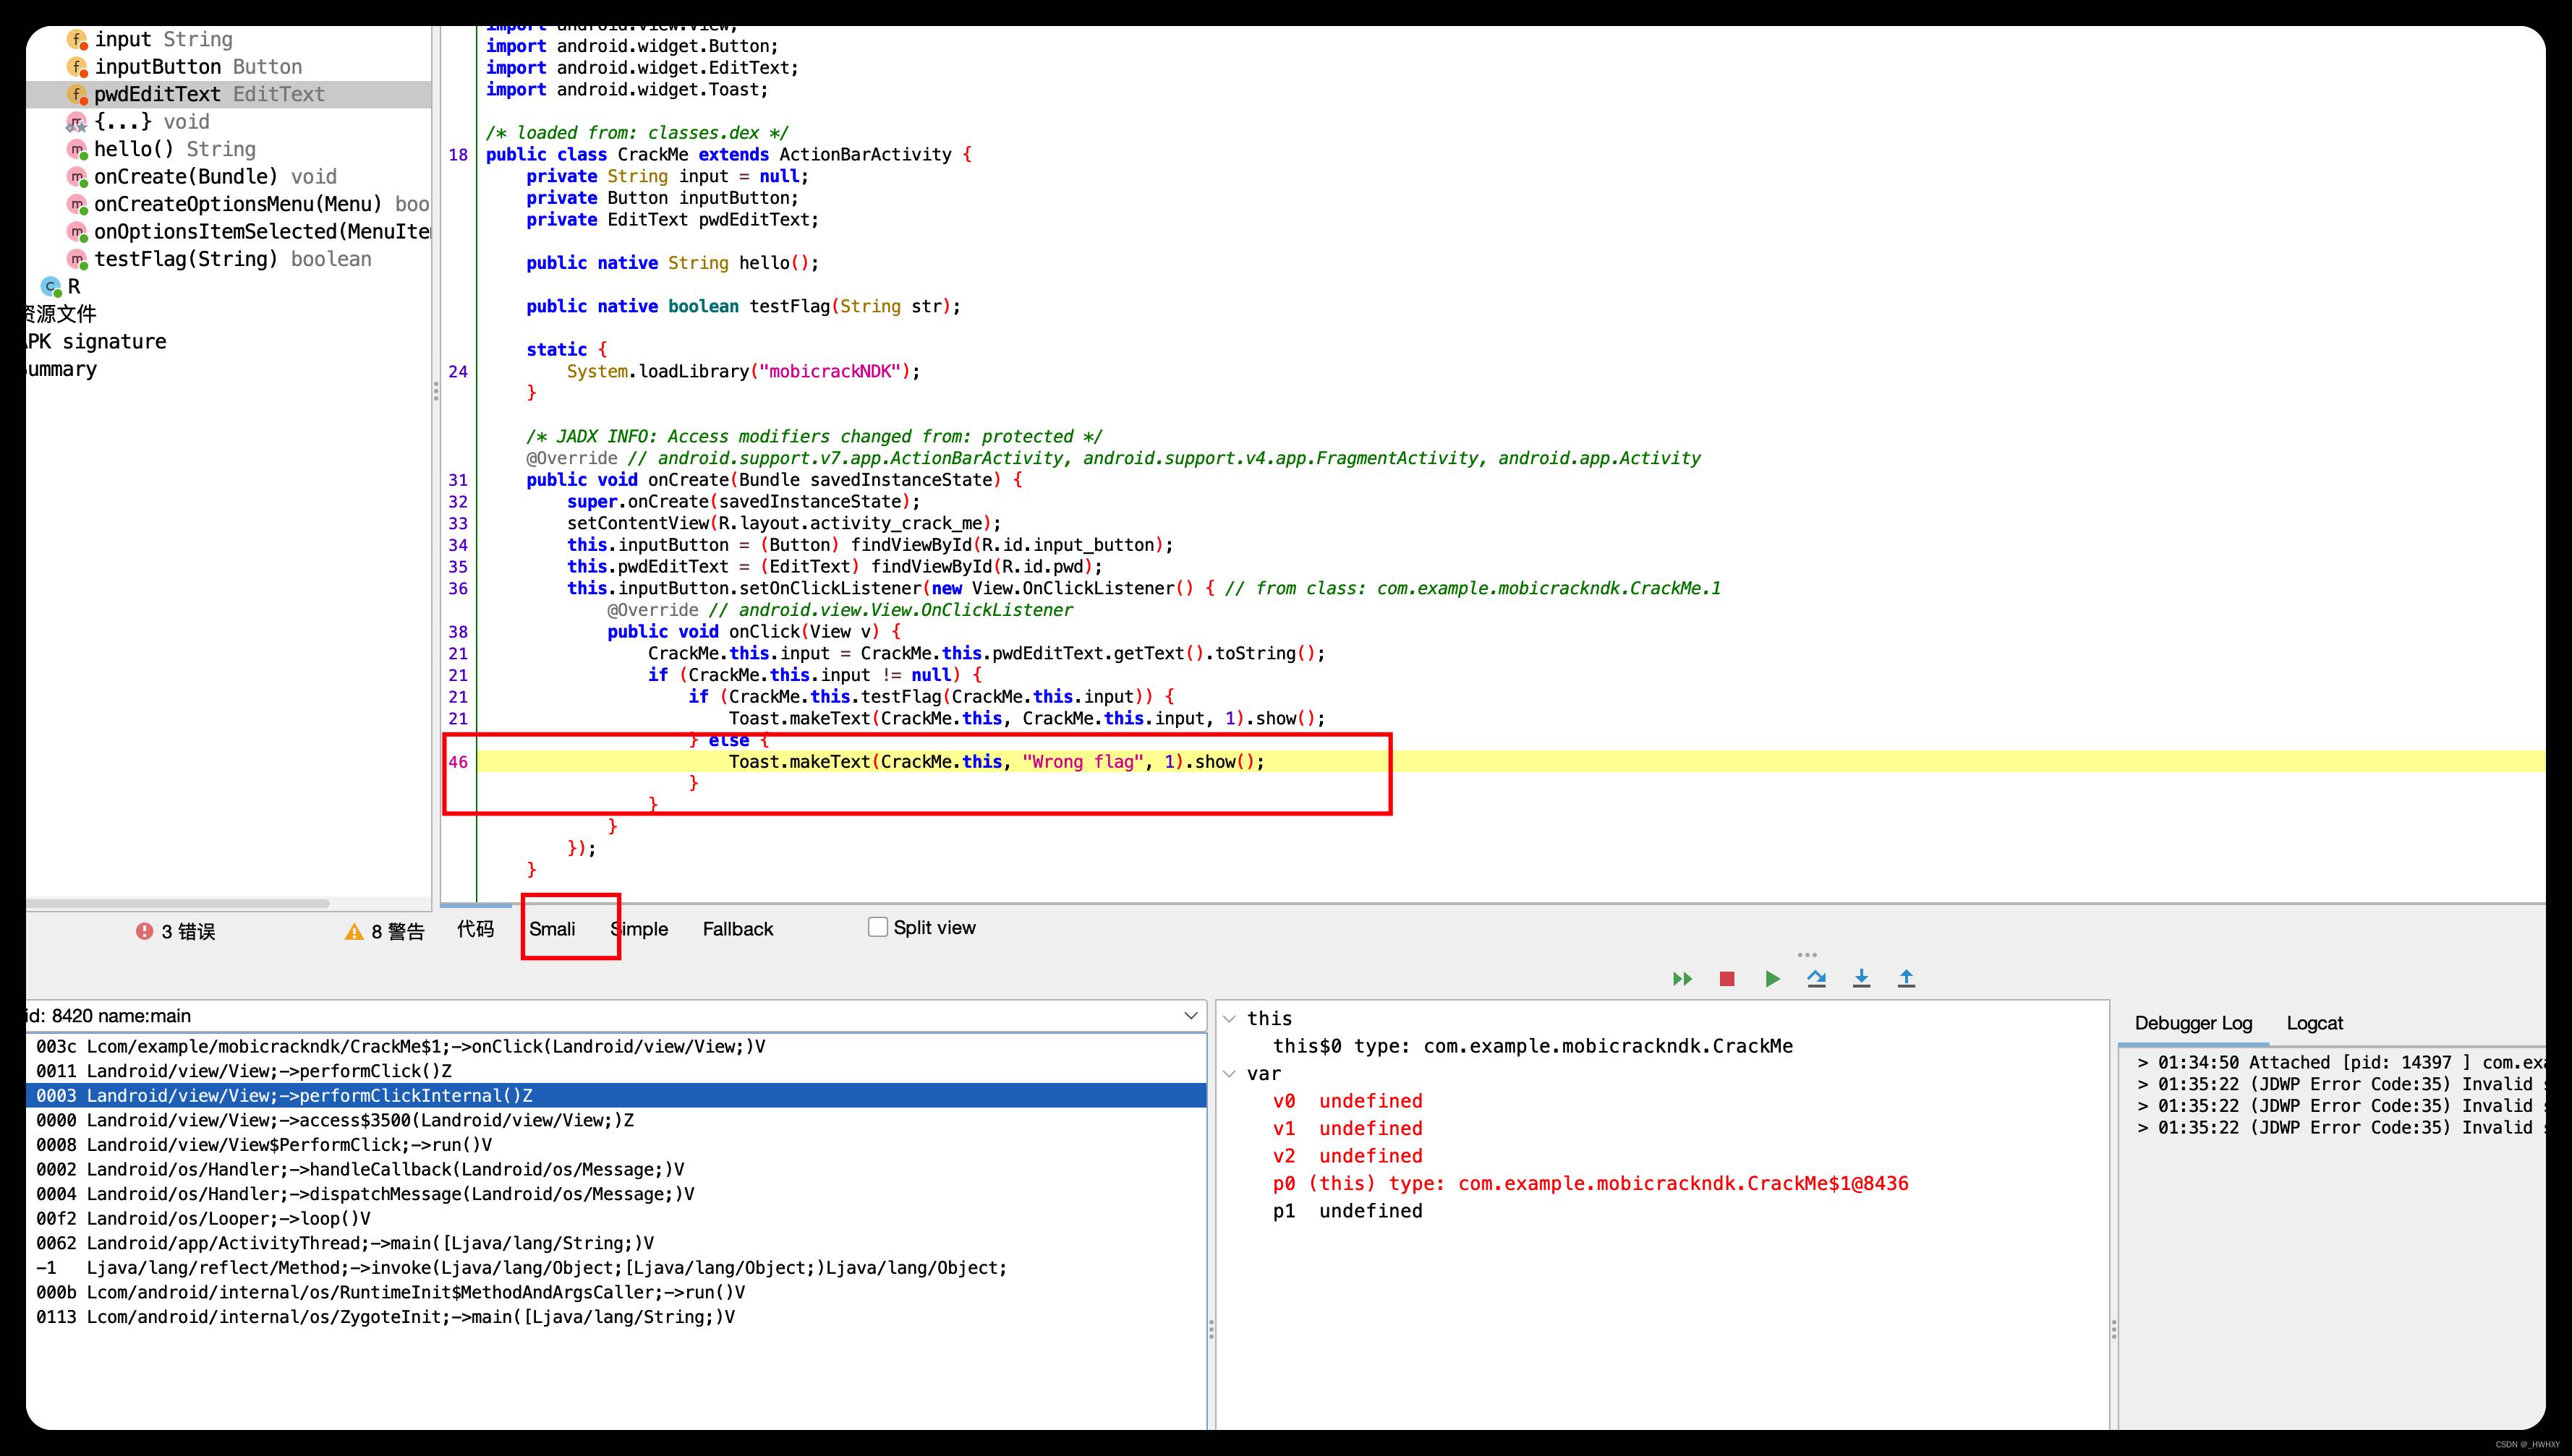Screen dimensions: 2572x1456
Task: Select the CrackMe$1 onClick stack frame
Action: pos(616,1047)
